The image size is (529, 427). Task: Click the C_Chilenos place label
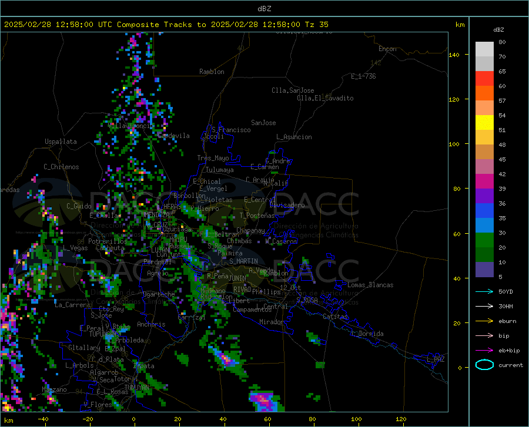[x=61, y=167]
